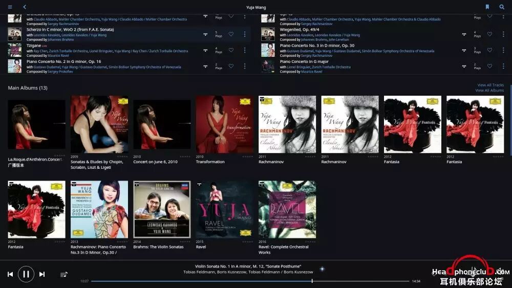Favorite Piano Concerto No. 3 in D minor
This screenshot has height=288, width=512.
click(x=489, y=50)
